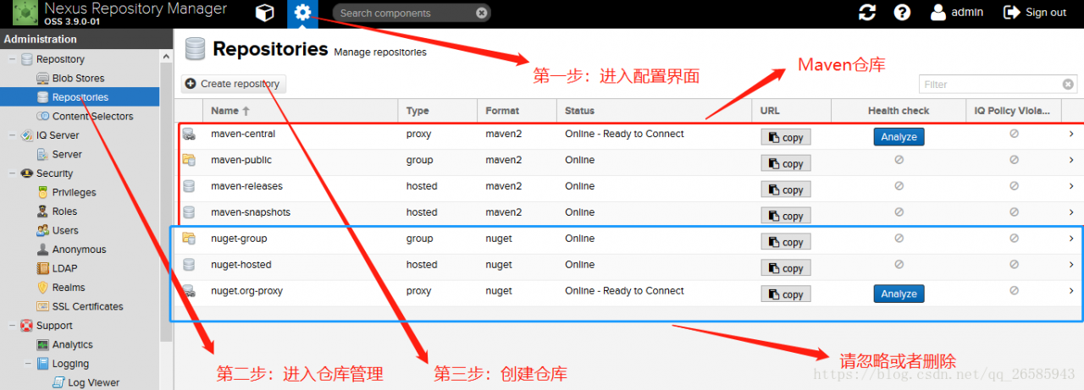Click the Repositories database heading icon
The width and height of the screenshot is (1084, 390).
(195, 49)
